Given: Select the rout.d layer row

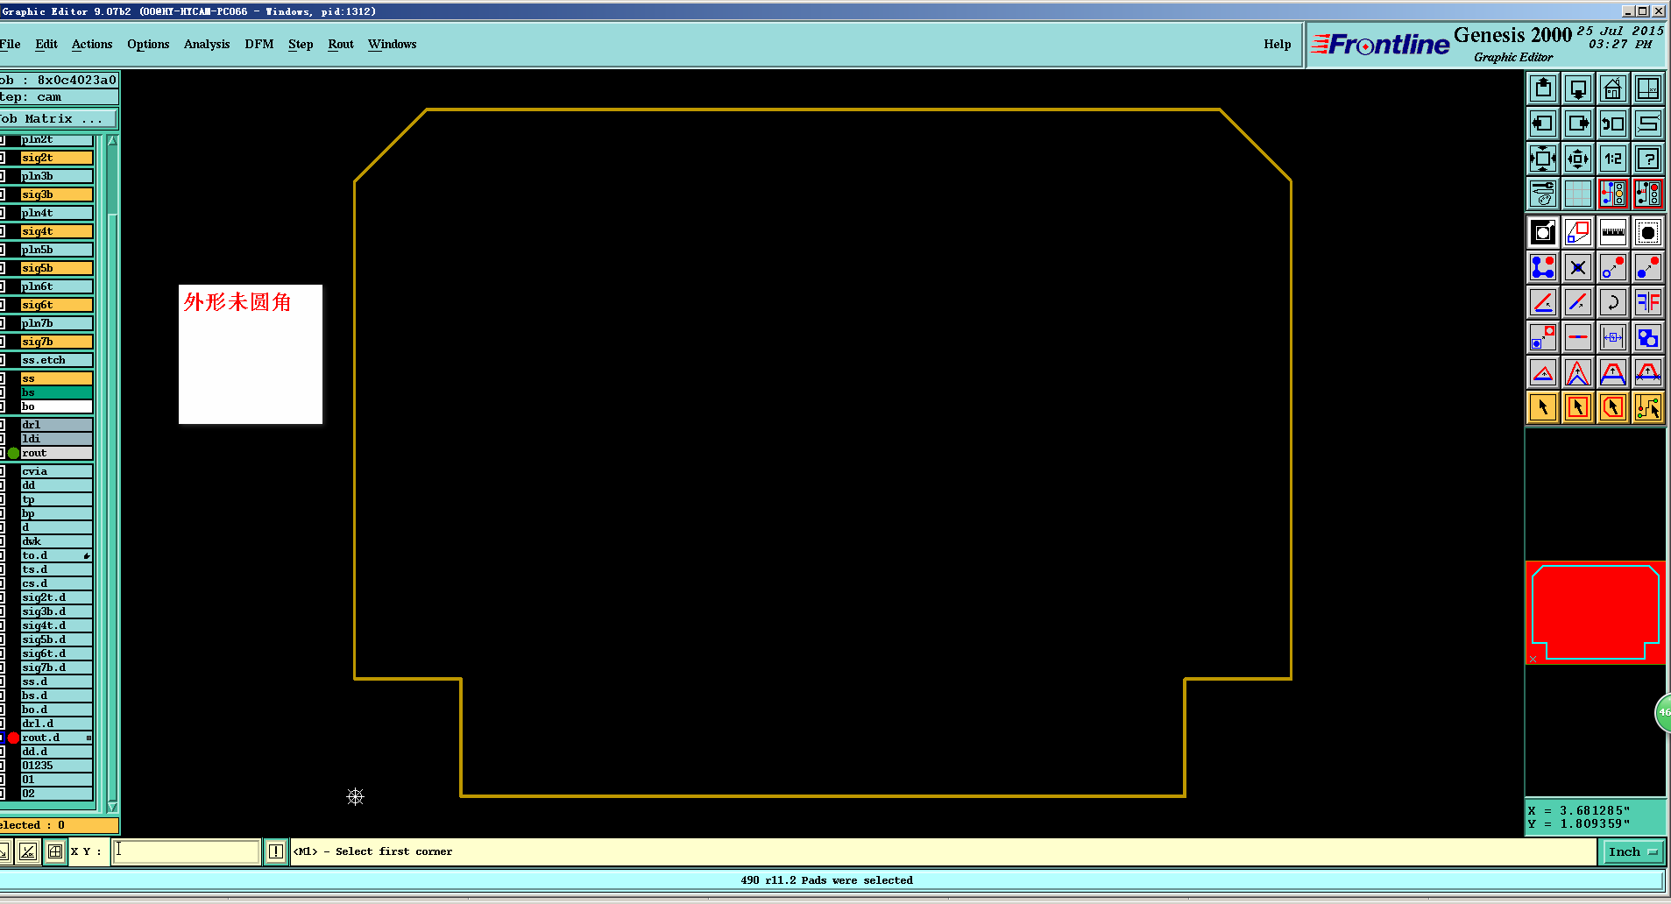Looking at the screenshot, I should pos(57,738).
